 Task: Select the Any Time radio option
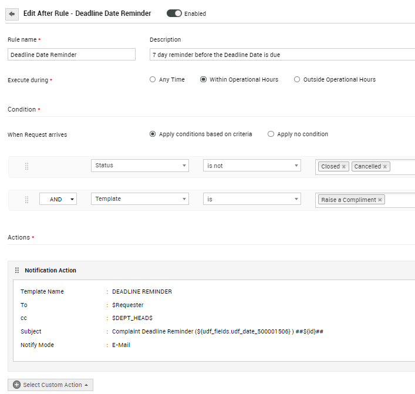pyautogui.click(x=153, y=79)
